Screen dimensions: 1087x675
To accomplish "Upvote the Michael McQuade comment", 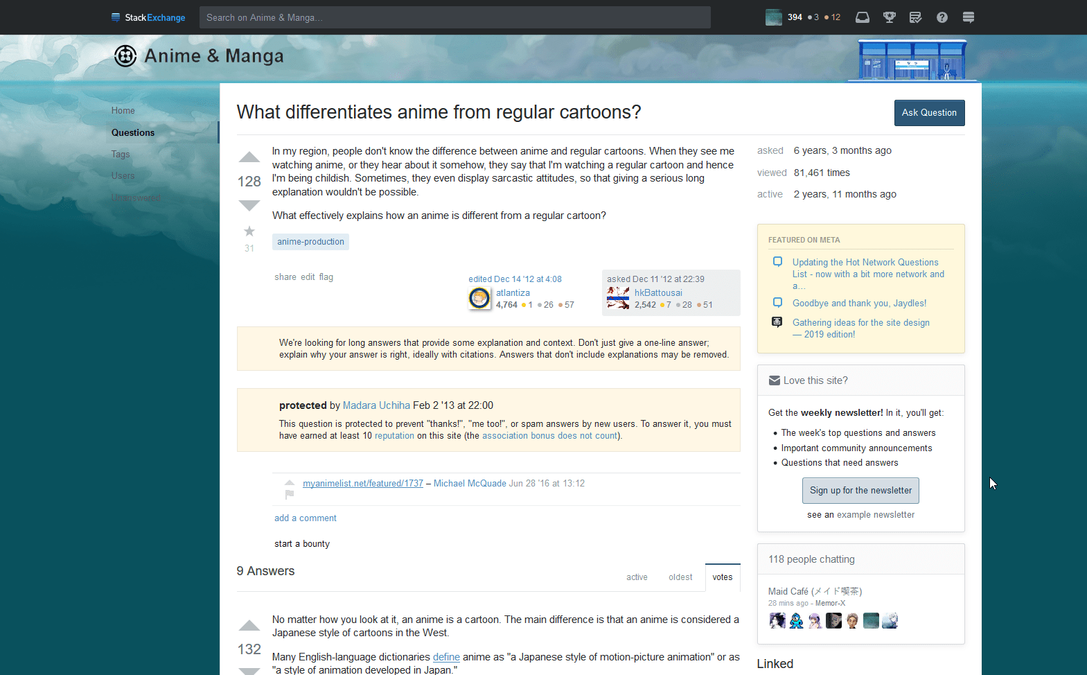I will coord(290,482).
